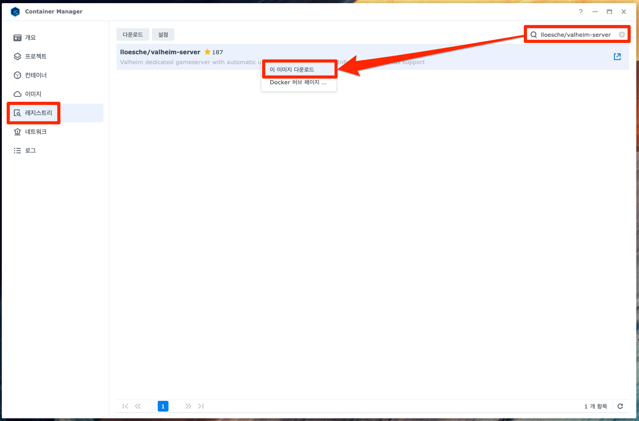Image resolution: width=639 pixels, height=421 pixels.
Task: Go to previous page of results
Action: click(x=138, y=406)
